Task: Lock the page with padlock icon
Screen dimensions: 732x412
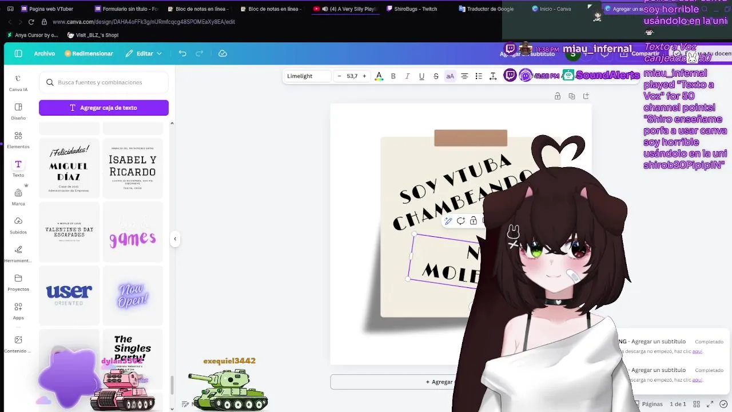Action: [x=558, y=96]
